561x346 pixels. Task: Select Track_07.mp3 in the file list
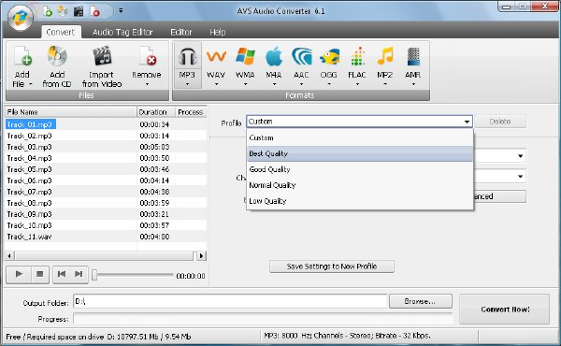tap(29, 192)
